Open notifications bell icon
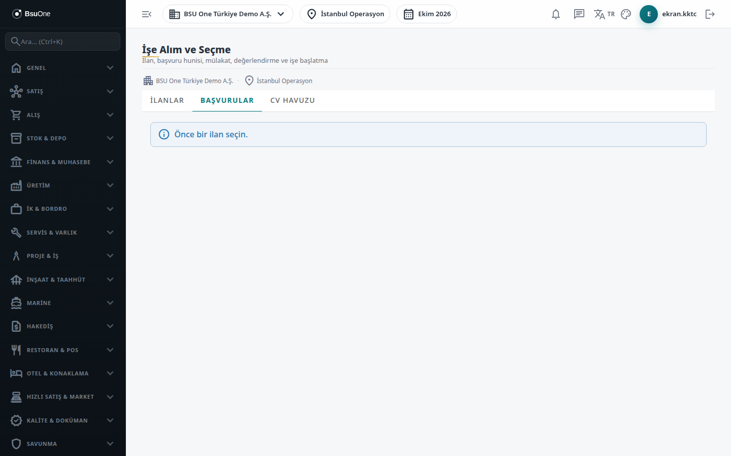The height and width of the screenshot is (456, 731). pyautogui.click(x=556, y=14)
